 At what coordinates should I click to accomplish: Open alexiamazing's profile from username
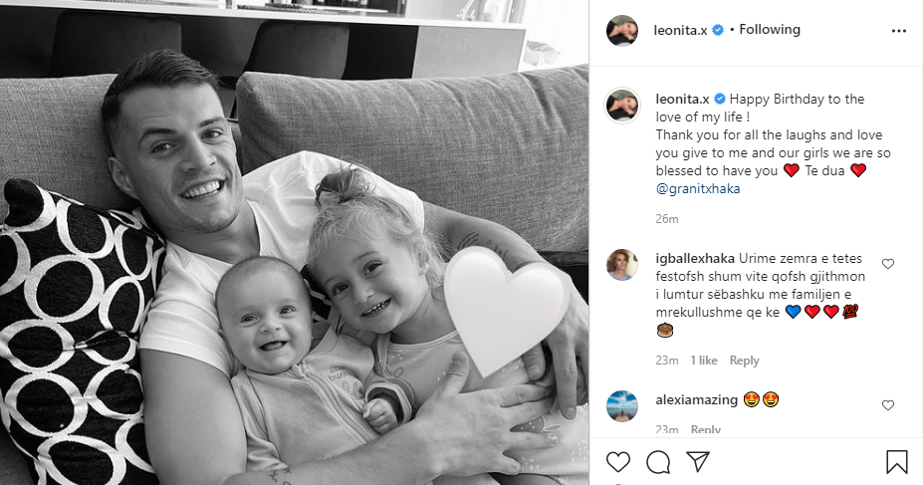click(x=696, y=399)
